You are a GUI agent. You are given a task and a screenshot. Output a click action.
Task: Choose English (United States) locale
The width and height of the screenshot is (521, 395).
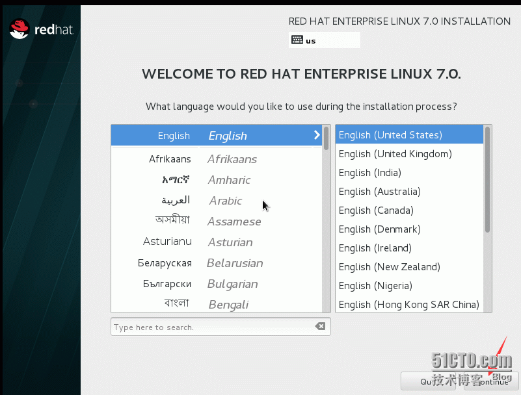(x=409, y=134)
